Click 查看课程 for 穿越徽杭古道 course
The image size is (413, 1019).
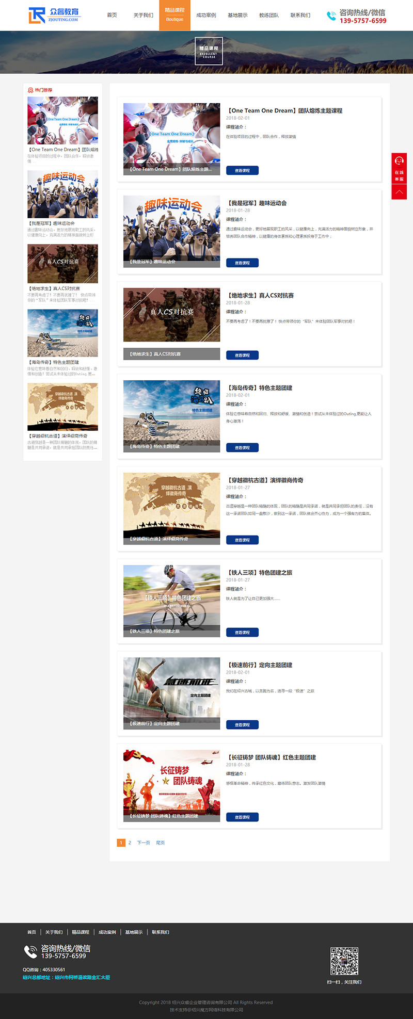tap(242, 540)
